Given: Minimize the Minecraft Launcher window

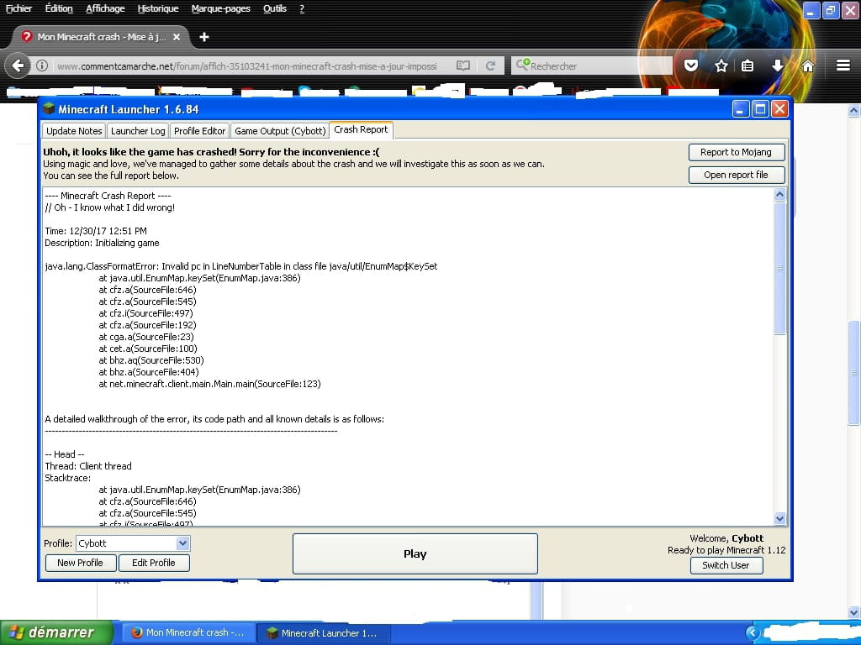Looking at the screenshot, I should (741, 109).
